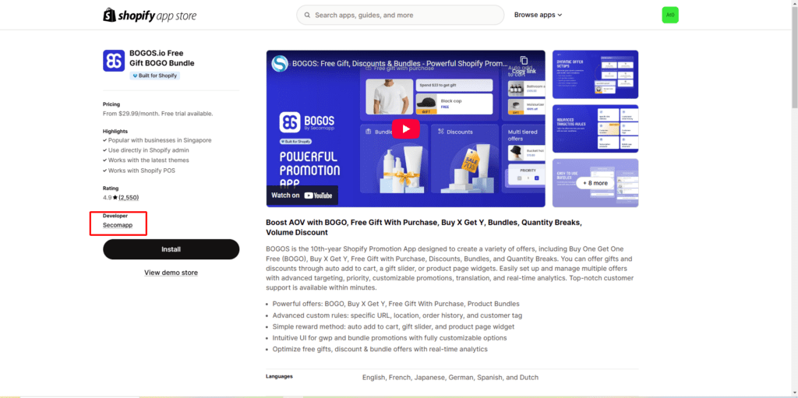Click the search magnifier icon
This screenshot has height=398, width=798.
point(308,15)
